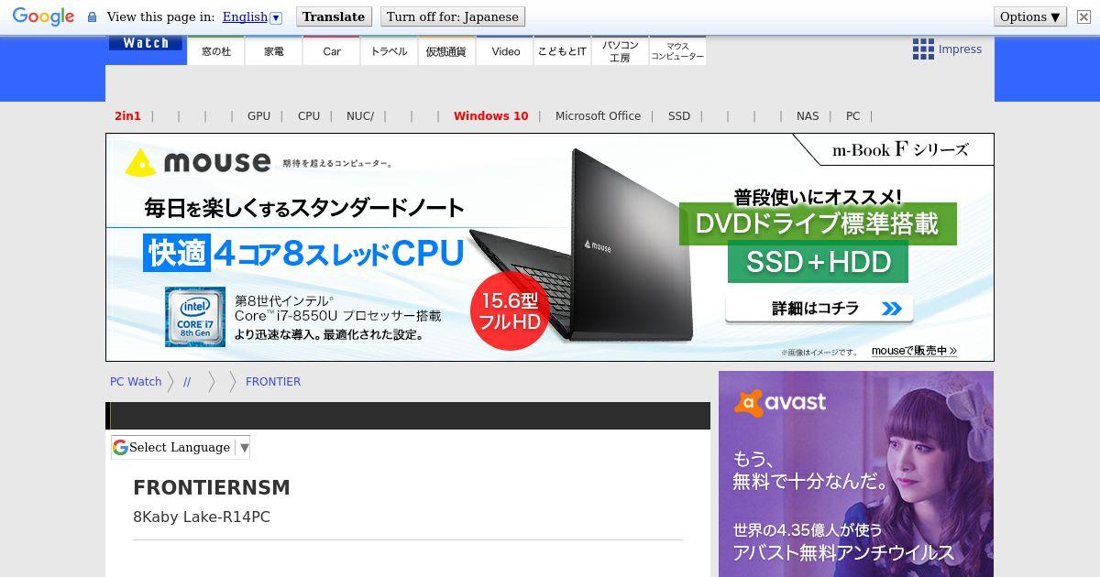Select the GPU topic link
The height and width of the screenshot is (577, 1100).
[x=258, y=116]
